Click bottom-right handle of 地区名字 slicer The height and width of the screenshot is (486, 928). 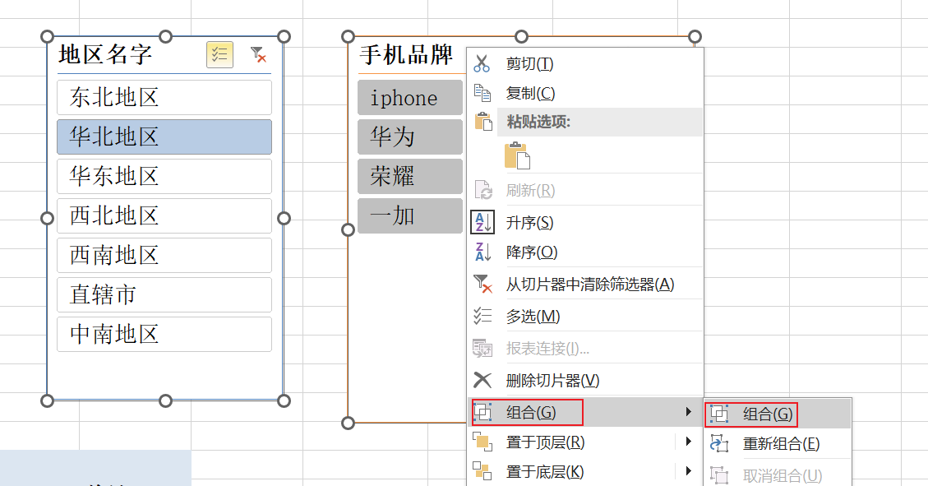[x=284, y=400]
